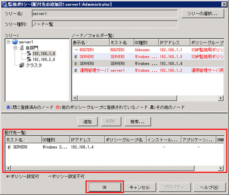Screen dimensions: 229x195
Task: Click the クラスタ cluster icon
Action: tap(22, 65)
